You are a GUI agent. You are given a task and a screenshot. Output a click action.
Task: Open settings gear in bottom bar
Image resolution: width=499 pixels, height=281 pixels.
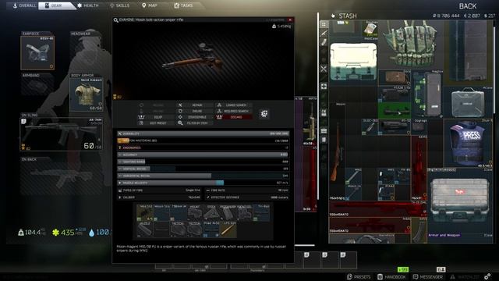(487, 276)
